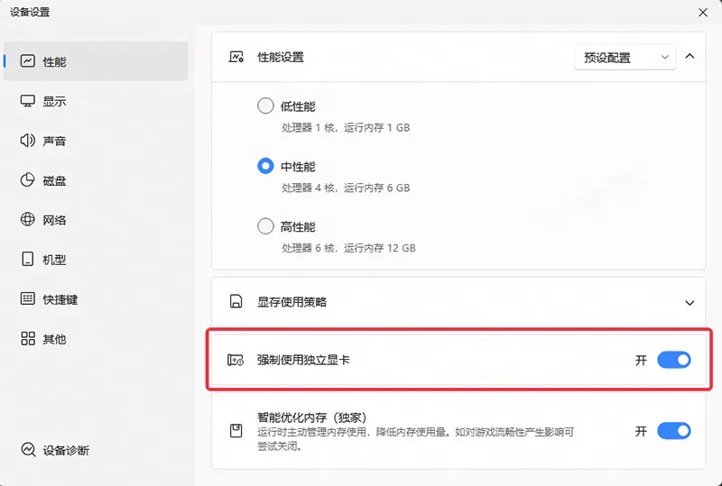The image size is (722, 486).
Task: Select the 高性能 radio option
Action: (265, 226)
